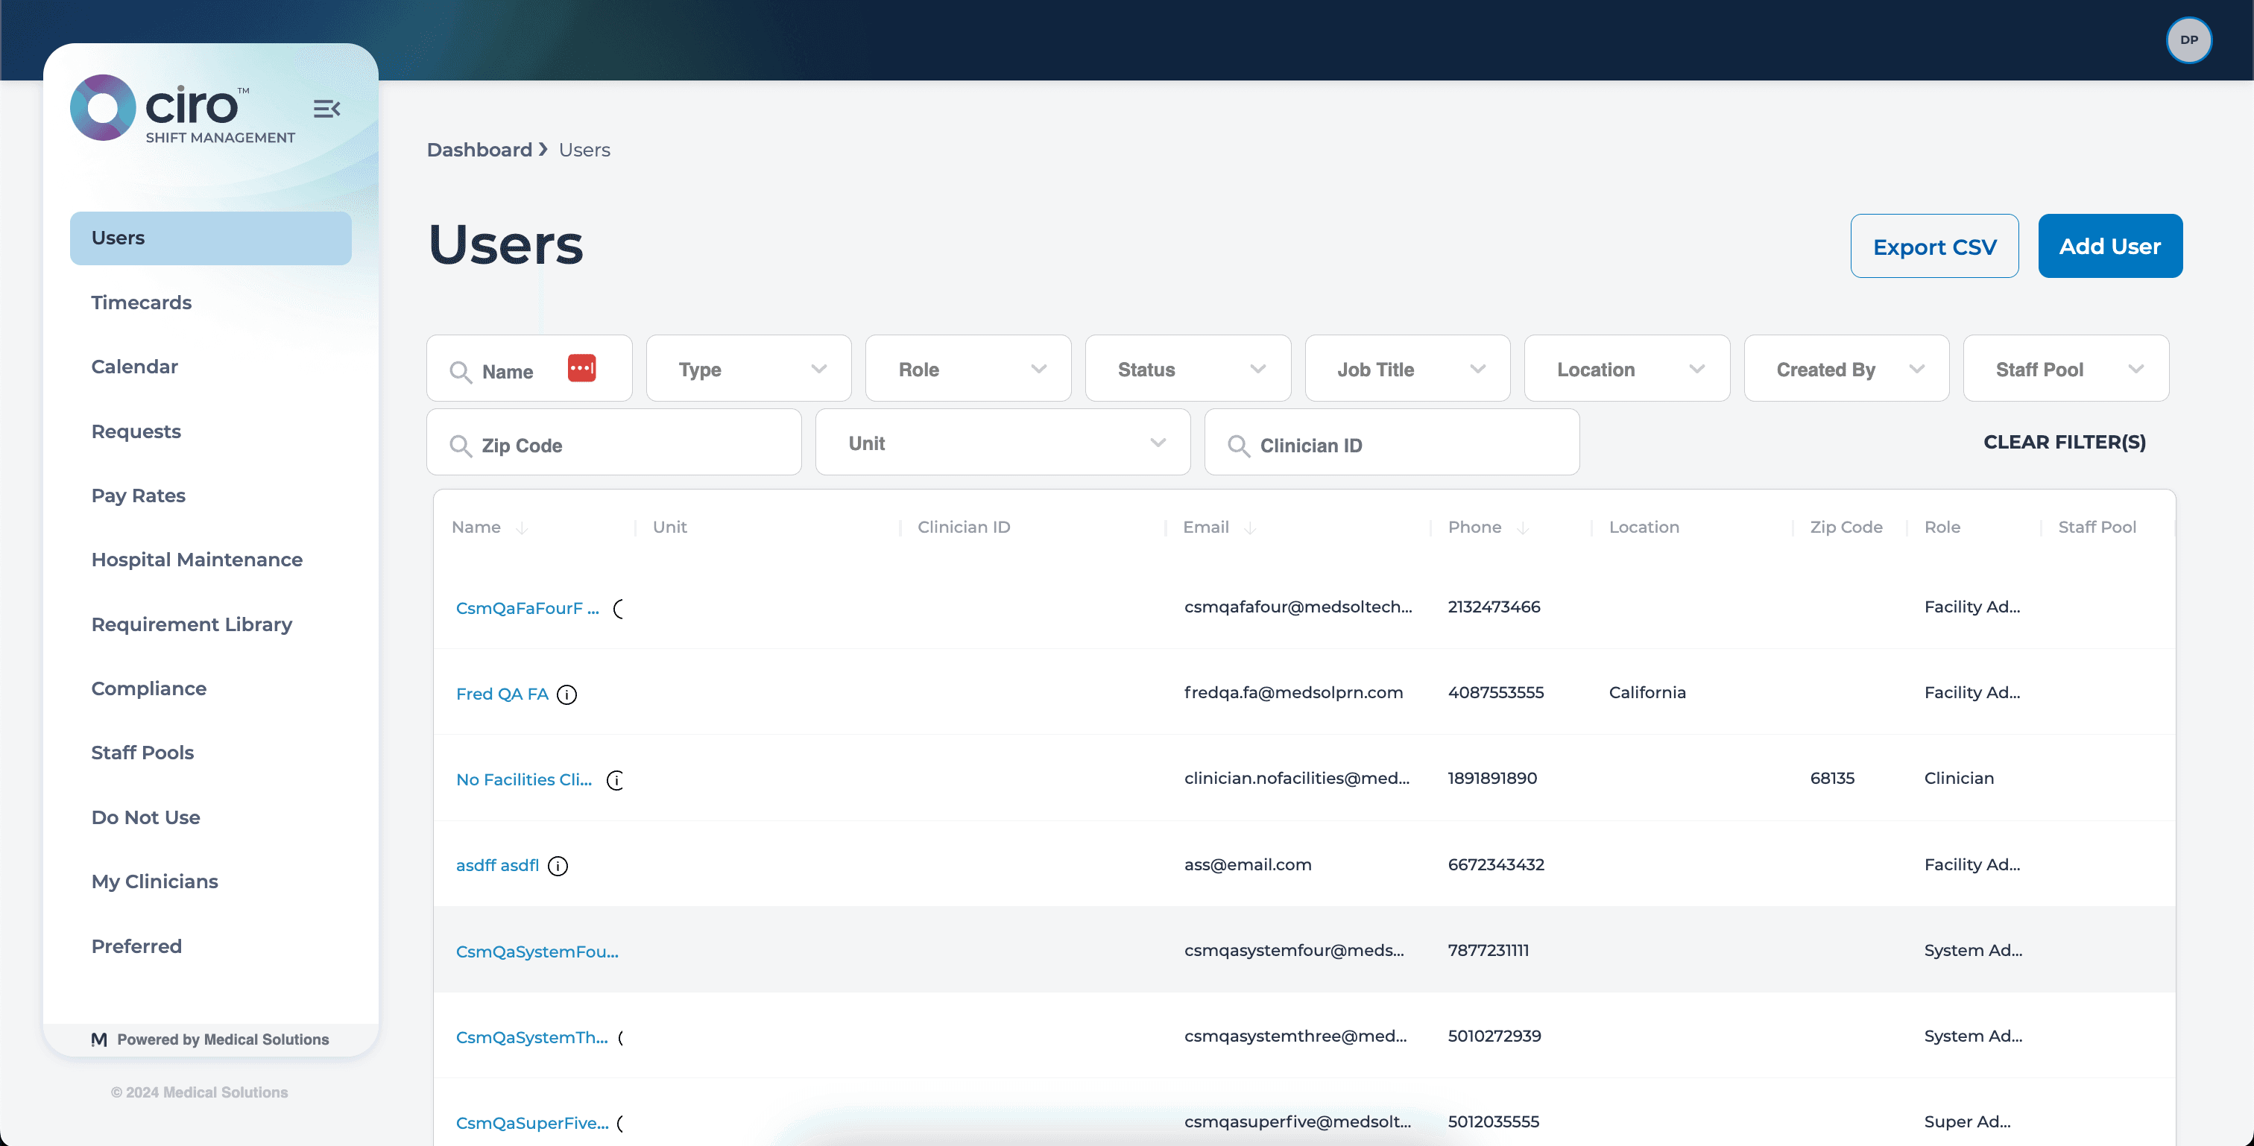Click the info icon beside asdff asdfl
The width and height of the screenshot is (2254, 1146).
tap(558, 866)
